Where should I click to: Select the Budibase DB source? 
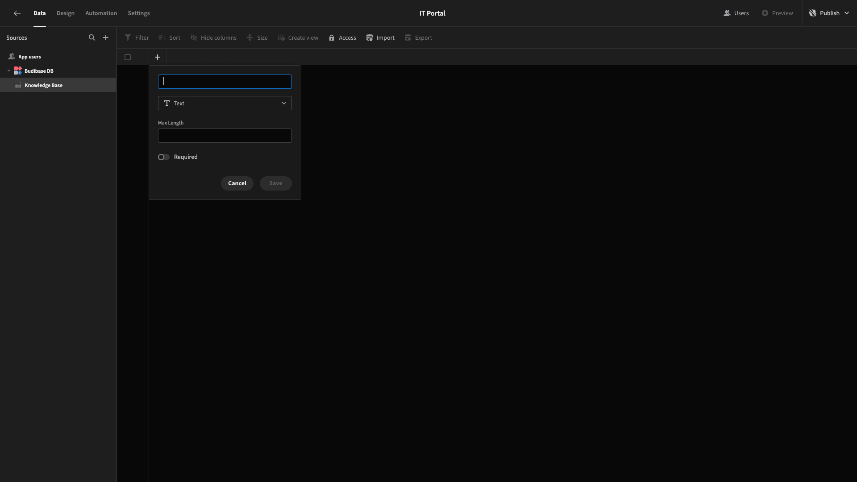tap(58, 71)
